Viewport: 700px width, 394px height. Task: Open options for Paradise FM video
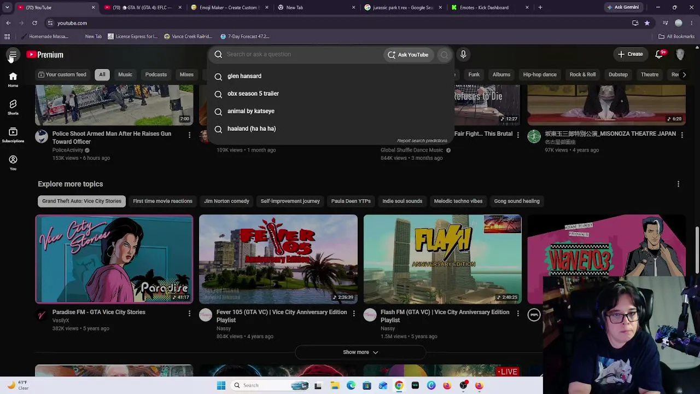tap(189, 313)
